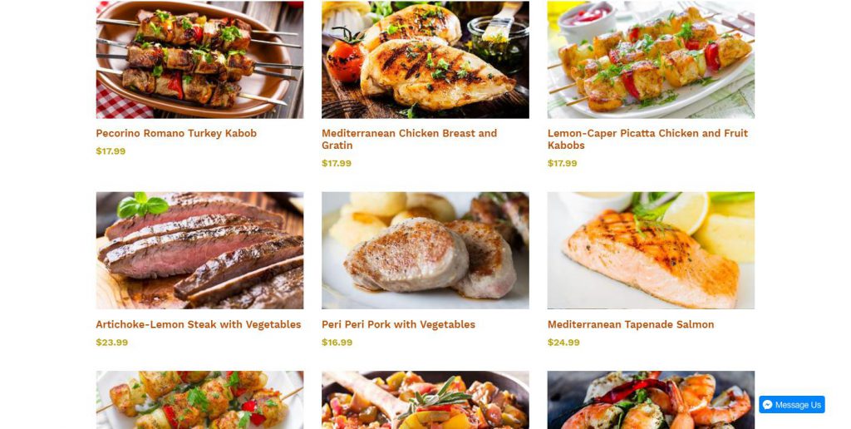This screenshot has width=851, height=429.
Task: Click the pork medallions photo
Action: click(x=425, y=250)
